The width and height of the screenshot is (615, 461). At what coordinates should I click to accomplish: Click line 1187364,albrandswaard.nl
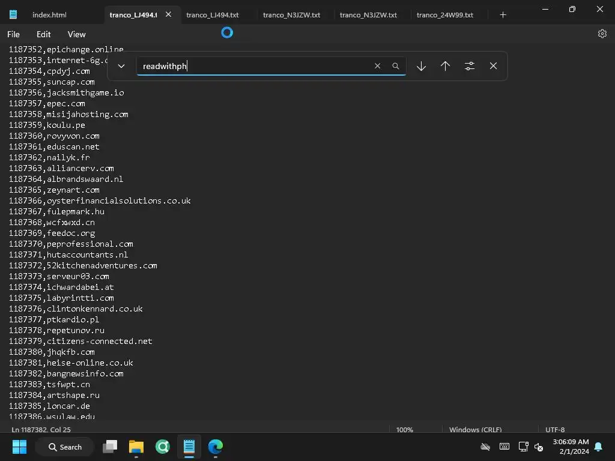tap(66, 179)
